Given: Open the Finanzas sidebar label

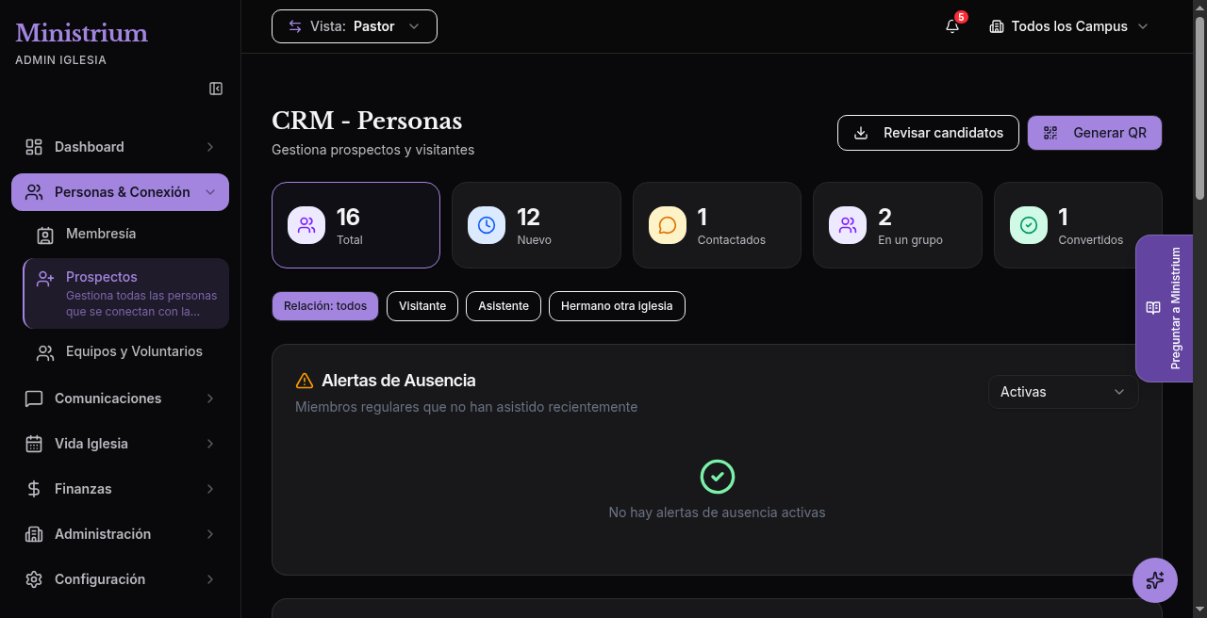Looking at the screenshot, I should pos(83,489).
